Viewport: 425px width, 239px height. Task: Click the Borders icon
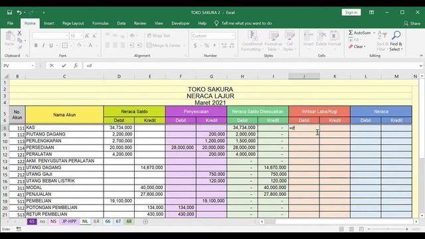(65, 46)
